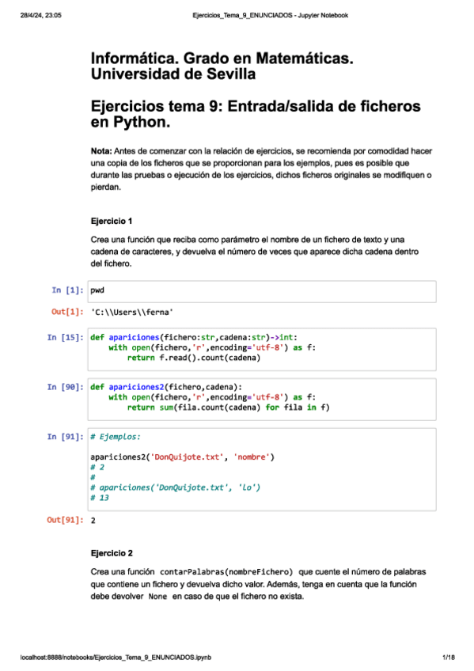Click the line 'return f.read().count(cadena)'
This screenshot has width=474, height=671.
point(194,358)
